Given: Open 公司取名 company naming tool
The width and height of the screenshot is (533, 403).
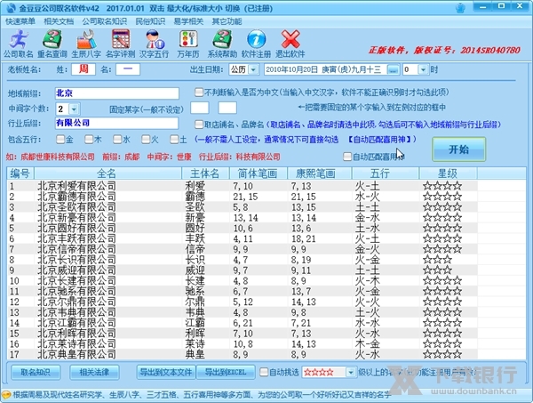Looking at the screenshot, I should (x=19, y=44).
